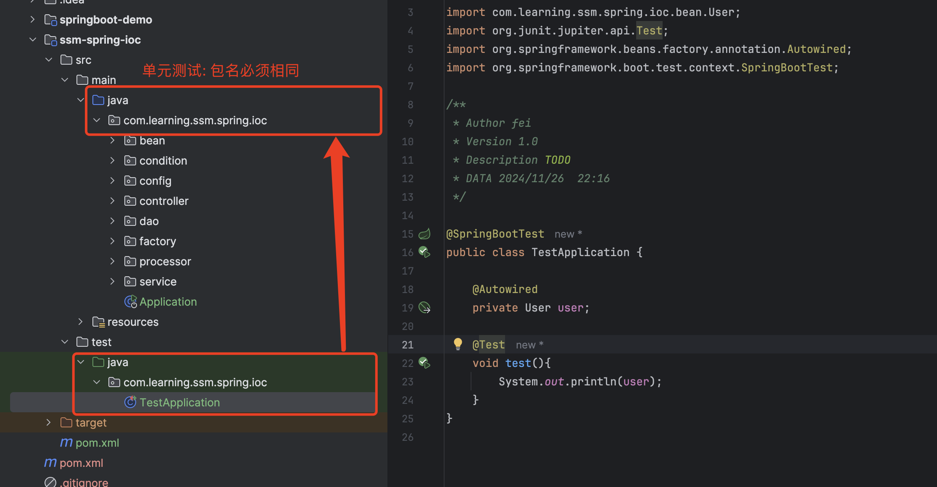Collapse the main folder
937x487 pixels.
(65, 80)
